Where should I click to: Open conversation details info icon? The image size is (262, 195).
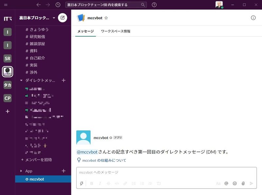point(253,18)
